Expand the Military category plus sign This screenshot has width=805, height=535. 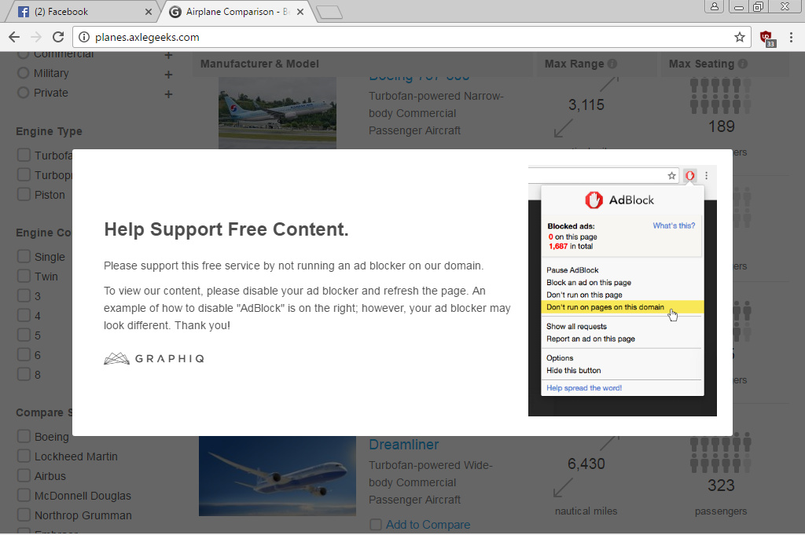point(168,75)
